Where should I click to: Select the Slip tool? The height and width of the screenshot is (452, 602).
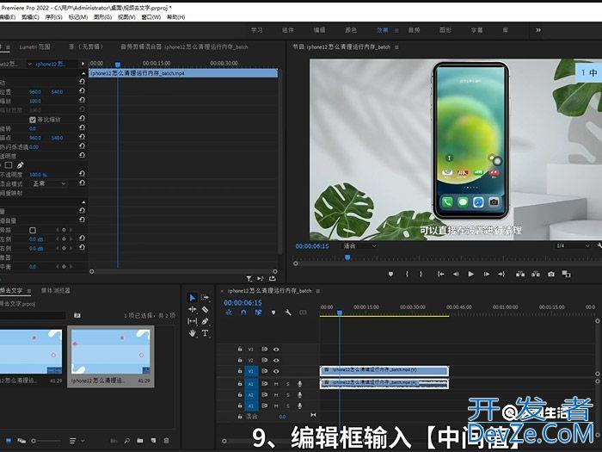(193, 321)
